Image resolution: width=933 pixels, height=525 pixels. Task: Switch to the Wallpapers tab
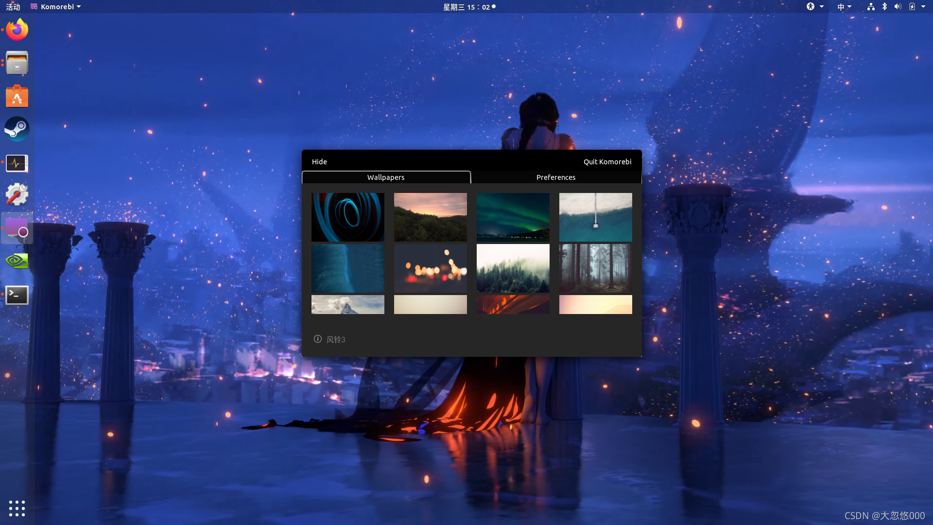386,177
